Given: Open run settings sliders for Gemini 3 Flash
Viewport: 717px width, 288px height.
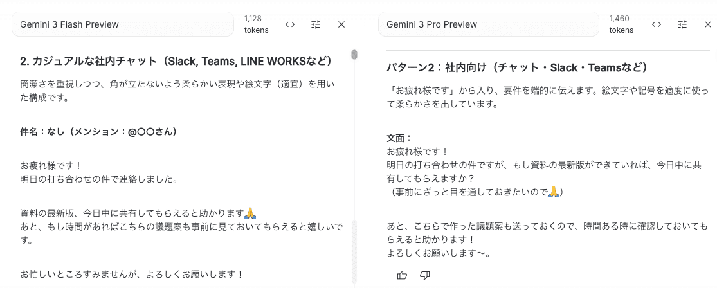Looking at the screenshot, I should point(316,24).
